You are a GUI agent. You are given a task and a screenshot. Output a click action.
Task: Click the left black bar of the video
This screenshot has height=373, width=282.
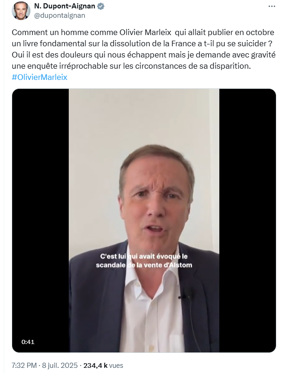[41, 221]
